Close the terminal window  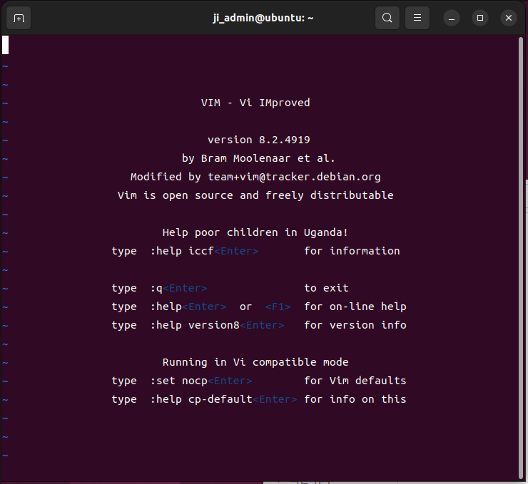509,18
